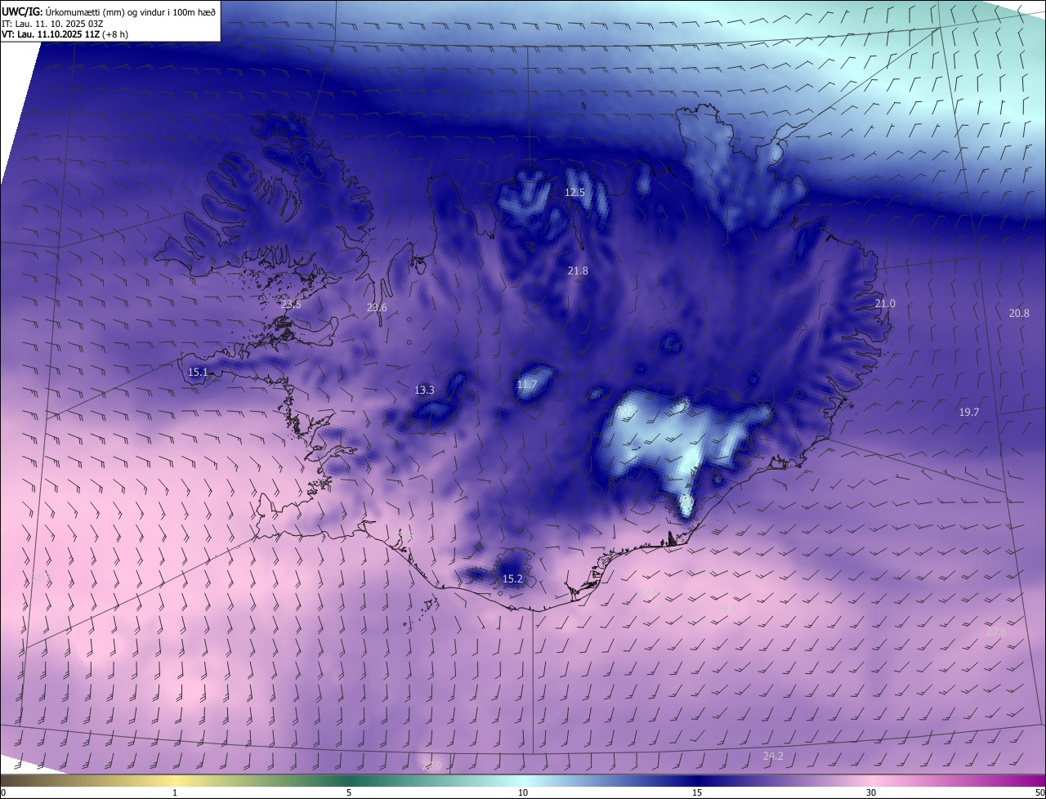The image size is (1046, 799).
Task: Click the 23.5 value near the Westfjords
Action: pyautogui.click(x=291, y=305)
